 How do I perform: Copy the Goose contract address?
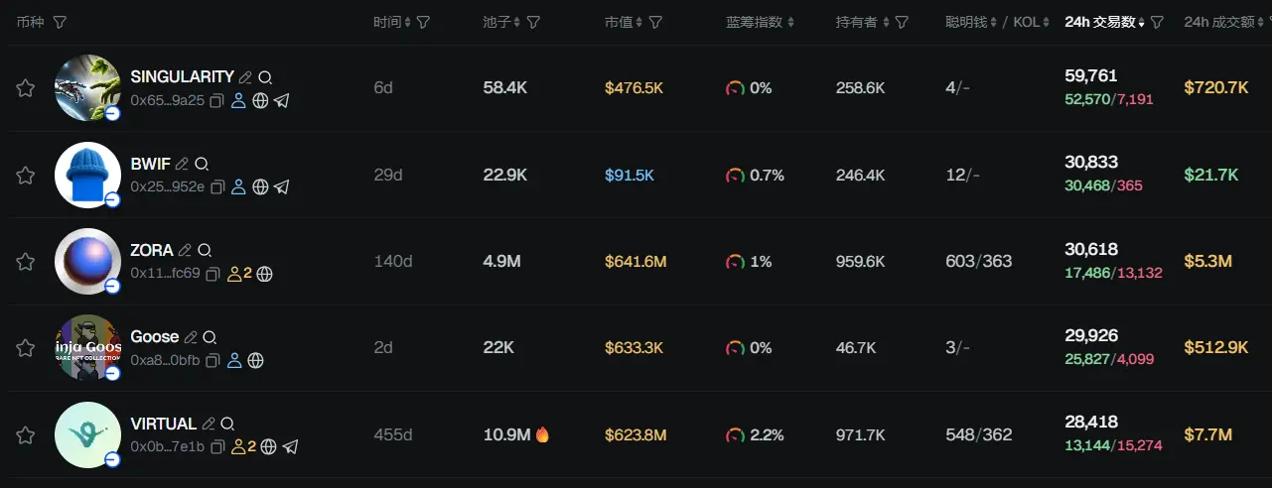tap(212, 361)
